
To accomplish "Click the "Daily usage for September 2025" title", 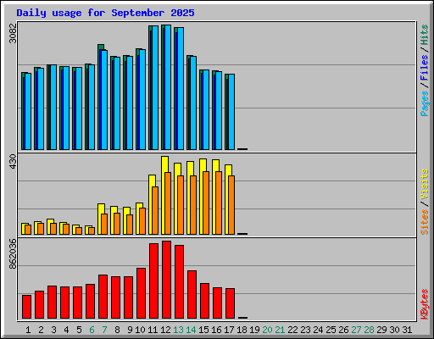I will 105,13.
